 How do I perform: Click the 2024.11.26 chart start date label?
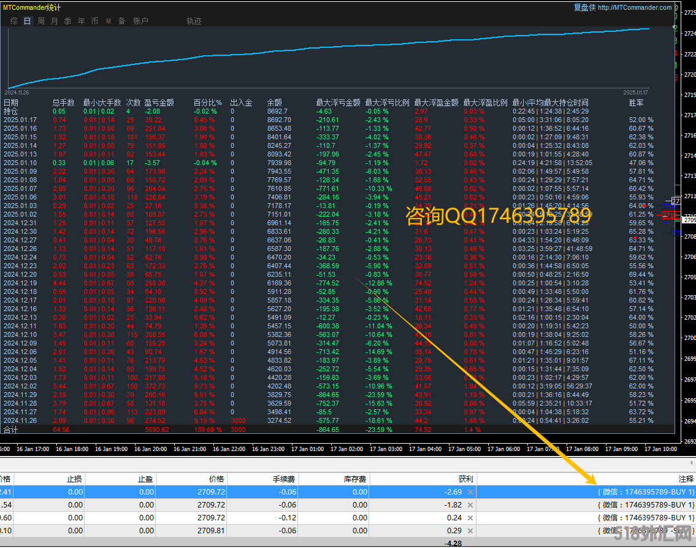coord(17,93)
